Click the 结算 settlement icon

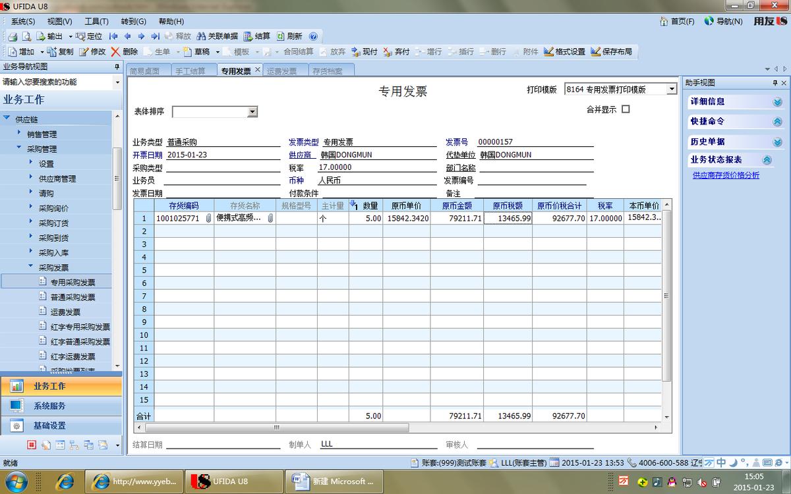256,36
